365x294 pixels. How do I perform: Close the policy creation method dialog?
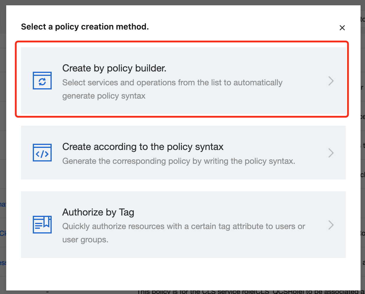342,28
